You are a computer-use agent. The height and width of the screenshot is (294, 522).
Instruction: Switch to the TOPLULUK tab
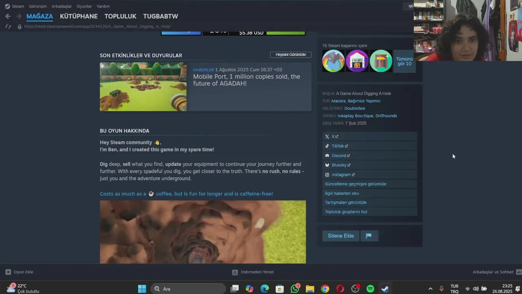pos(120,16)
